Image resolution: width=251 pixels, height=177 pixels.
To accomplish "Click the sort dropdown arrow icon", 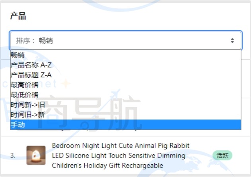I will click(232, 40).
